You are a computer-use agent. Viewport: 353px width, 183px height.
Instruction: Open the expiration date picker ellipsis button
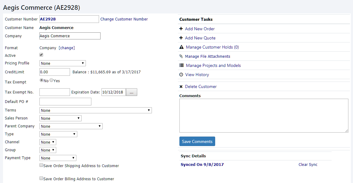(x=132, y=92)
